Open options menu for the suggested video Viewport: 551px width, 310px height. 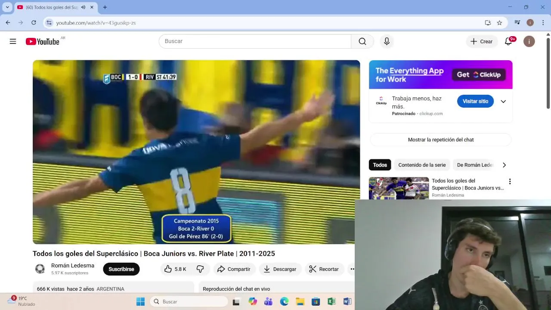pyautogui.click(x=510, y=182)
